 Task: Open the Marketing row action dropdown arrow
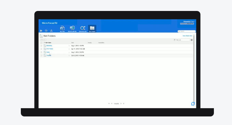[69, 46]
